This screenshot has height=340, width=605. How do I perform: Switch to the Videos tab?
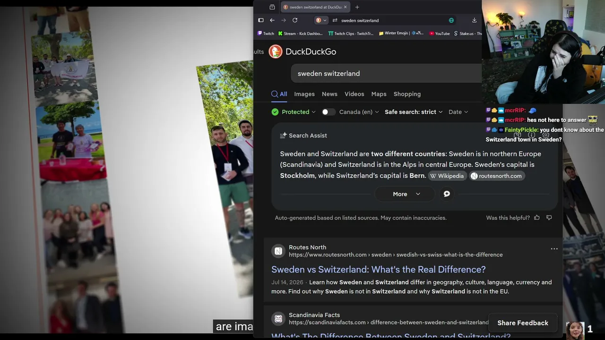(354, 94)
